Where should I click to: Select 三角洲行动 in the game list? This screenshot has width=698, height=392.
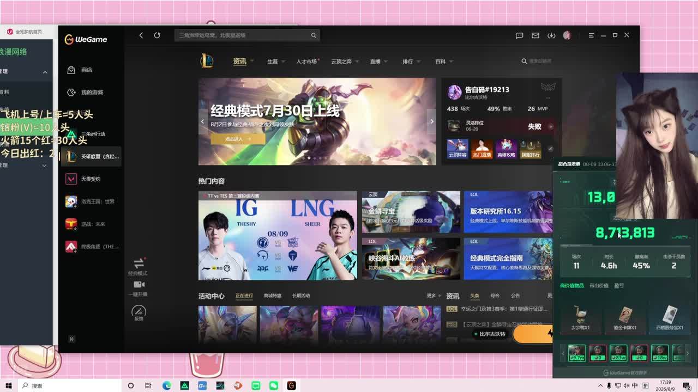point(91,134)
